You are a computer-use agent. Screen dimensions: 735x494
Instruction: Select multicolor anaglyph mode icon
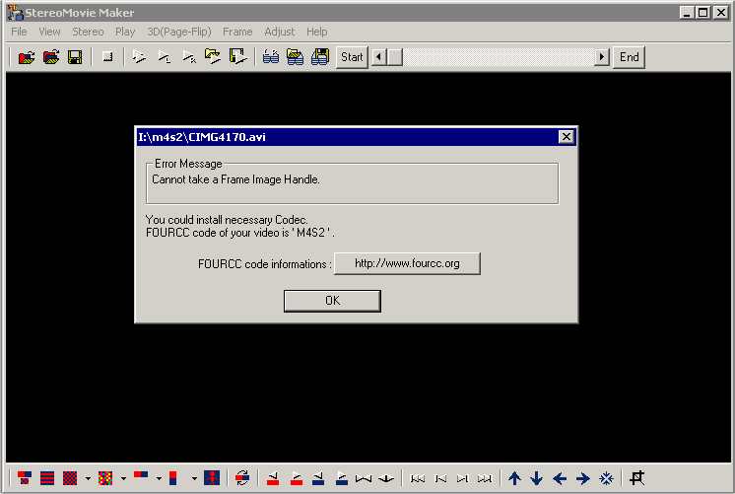(x=105, y=478)
